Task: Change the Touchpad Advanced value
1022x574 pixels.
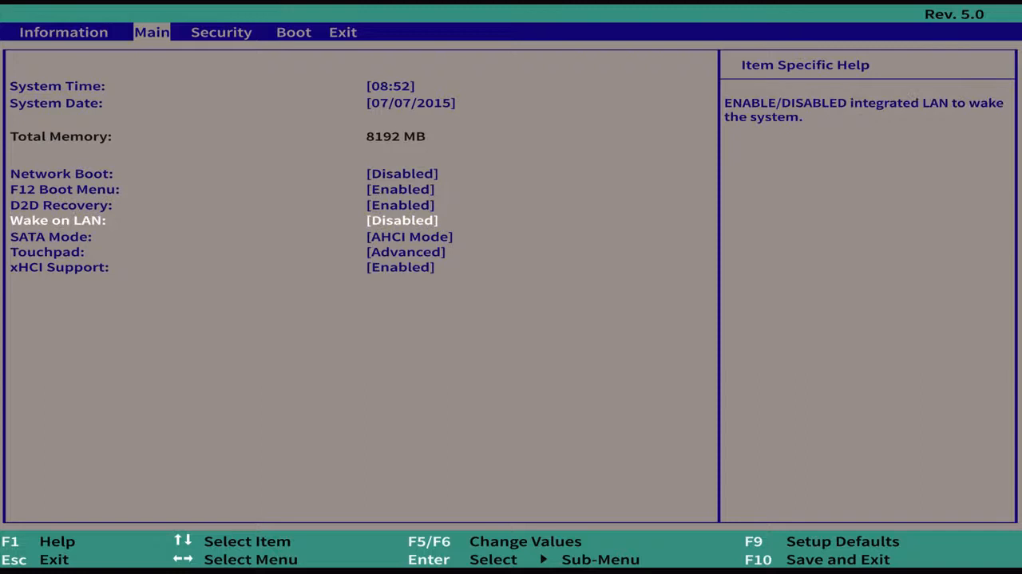Action: pos(406,252)
